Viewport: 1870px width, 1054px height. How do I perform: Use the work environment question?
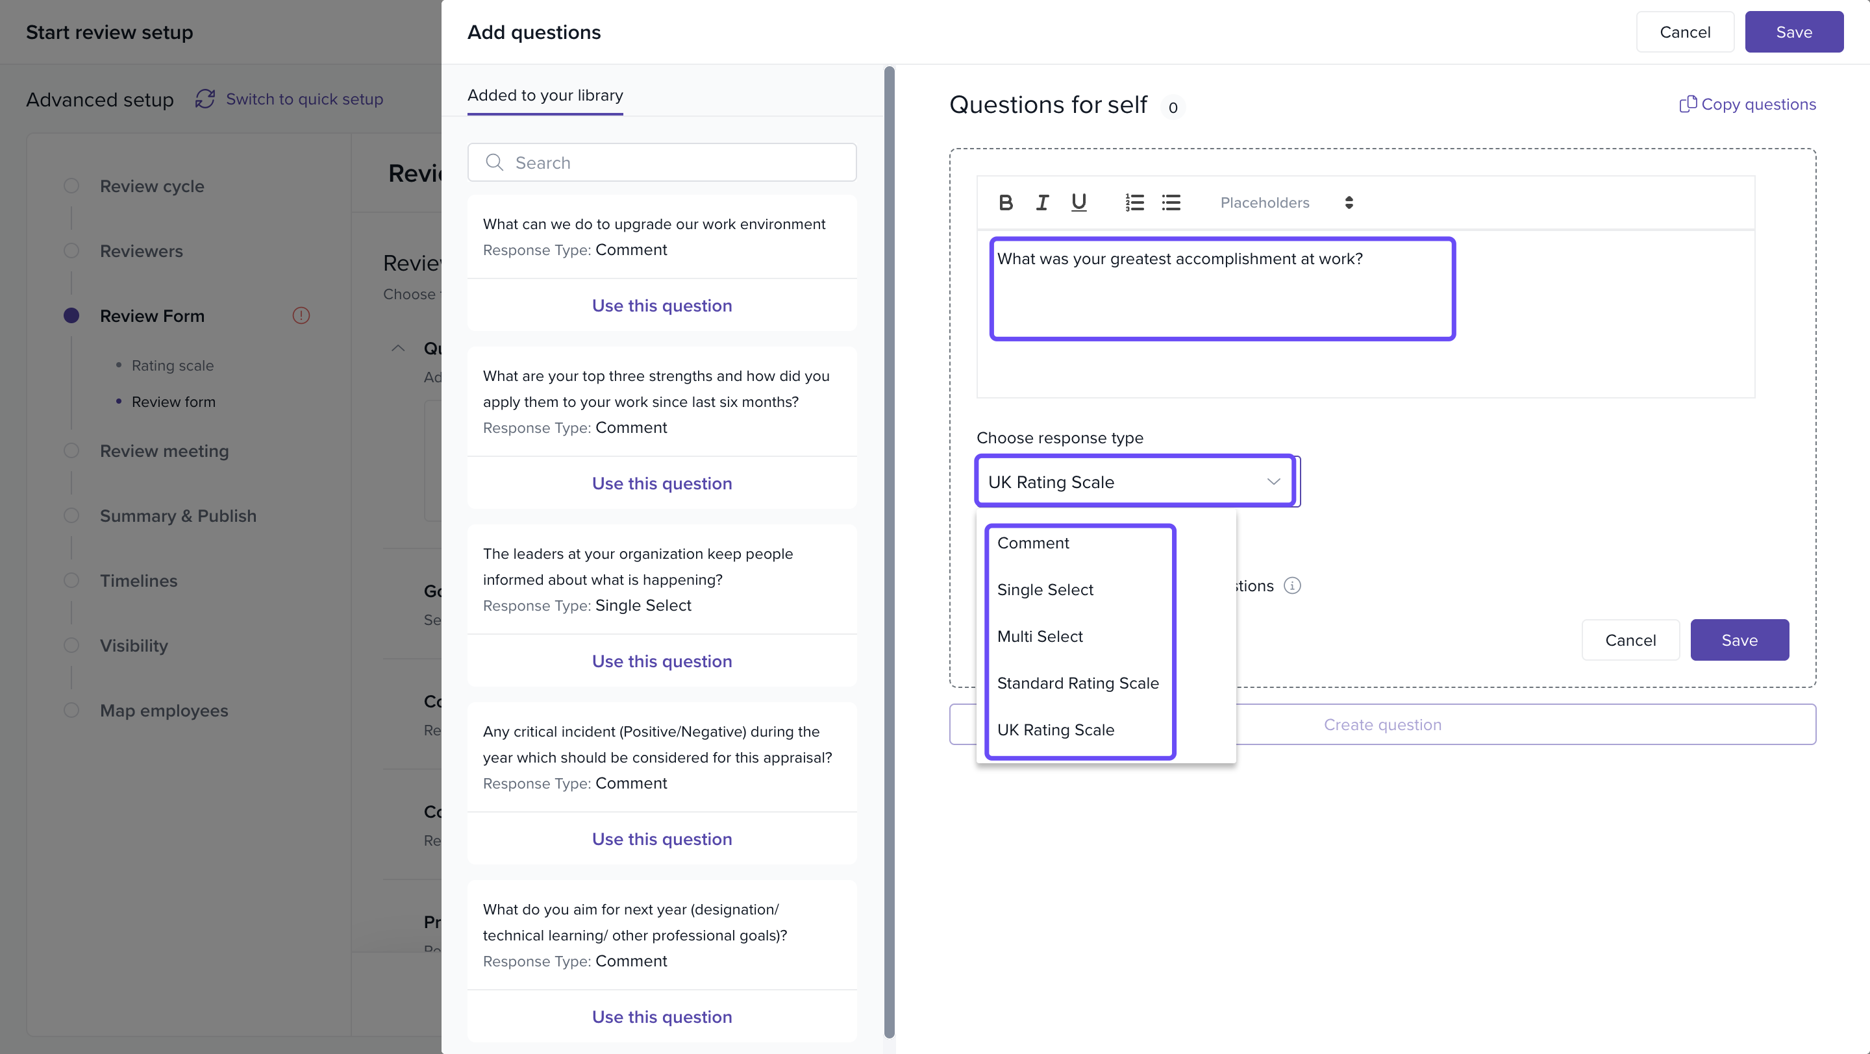point(662,306)
